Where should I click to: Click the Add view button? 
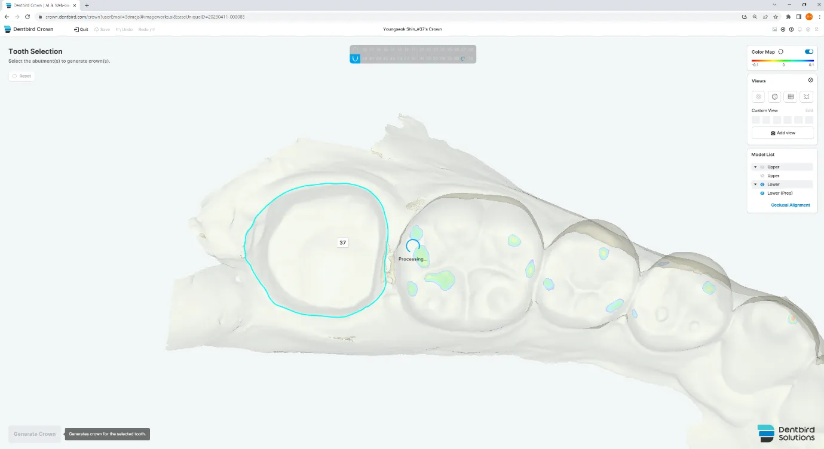783,133
